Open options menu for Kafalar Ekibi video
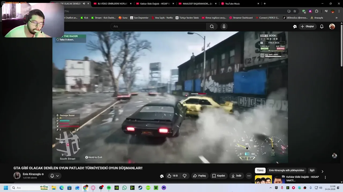 click(325, 177)
